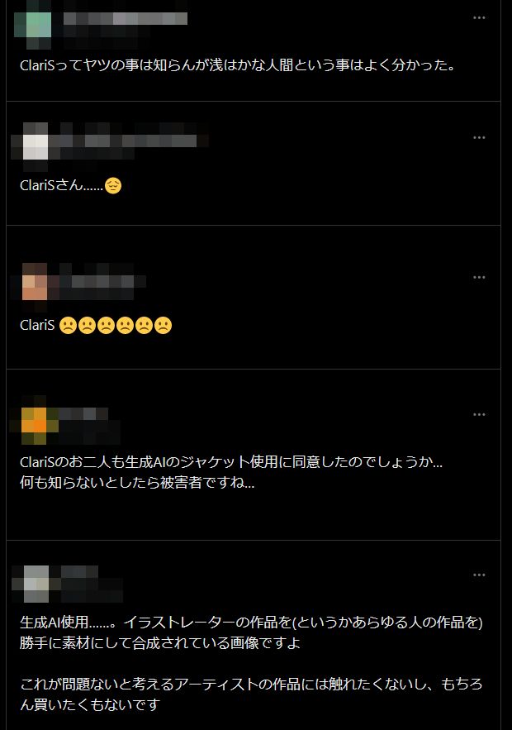Click the white pixelated avatar above ClariSさん

[x=36, y=146]
